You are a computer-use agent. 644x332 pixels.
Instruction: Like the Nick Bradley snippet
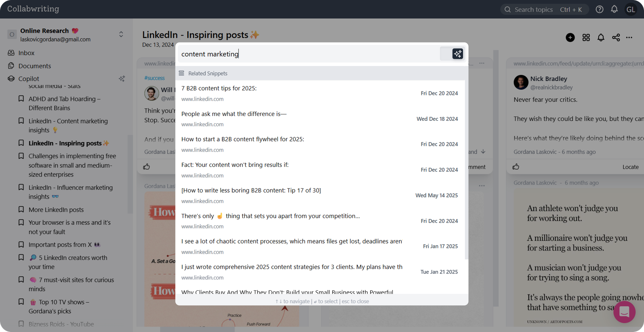pyautogui.click(x=516, y=166)
